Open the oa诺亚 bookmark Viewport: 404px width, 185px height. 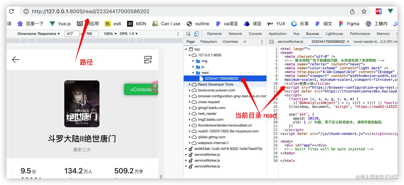[x=227, y=24]
